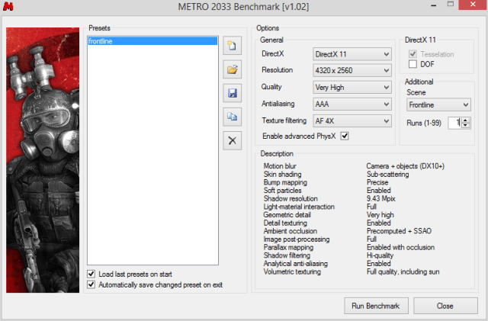Enable the DOF checkbox
The width and height of the screenshot is (488, 321).
[x=413, y=64]
